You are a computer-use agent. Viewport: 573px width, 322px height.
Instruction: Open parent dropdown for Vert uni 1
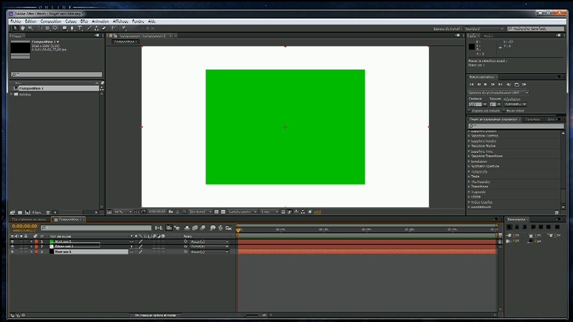pos(209,241)
